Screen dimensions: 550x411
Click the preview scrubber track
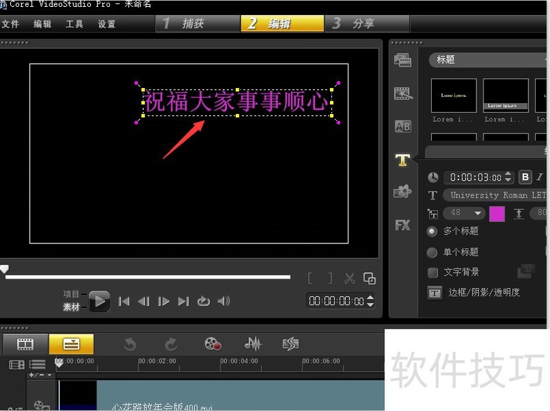pos(148,277)
